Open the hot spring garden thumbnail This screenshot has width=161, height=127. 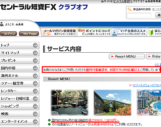pos(69,103)
